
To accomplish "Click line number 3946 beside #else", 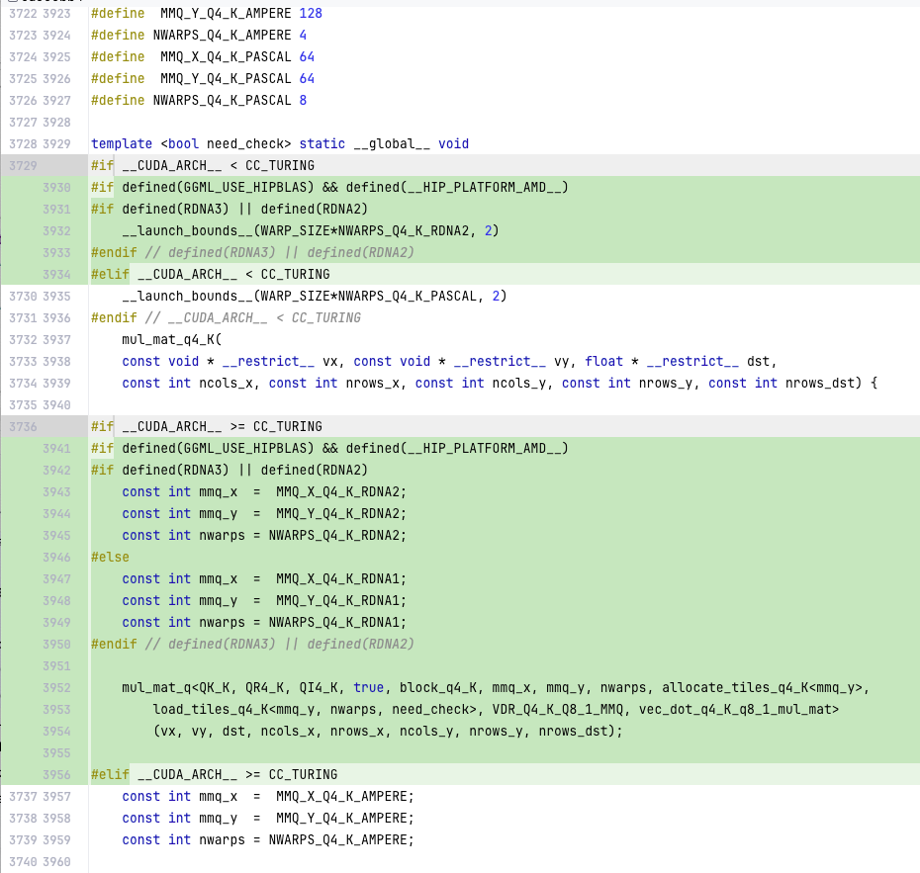I will point(56,558).
